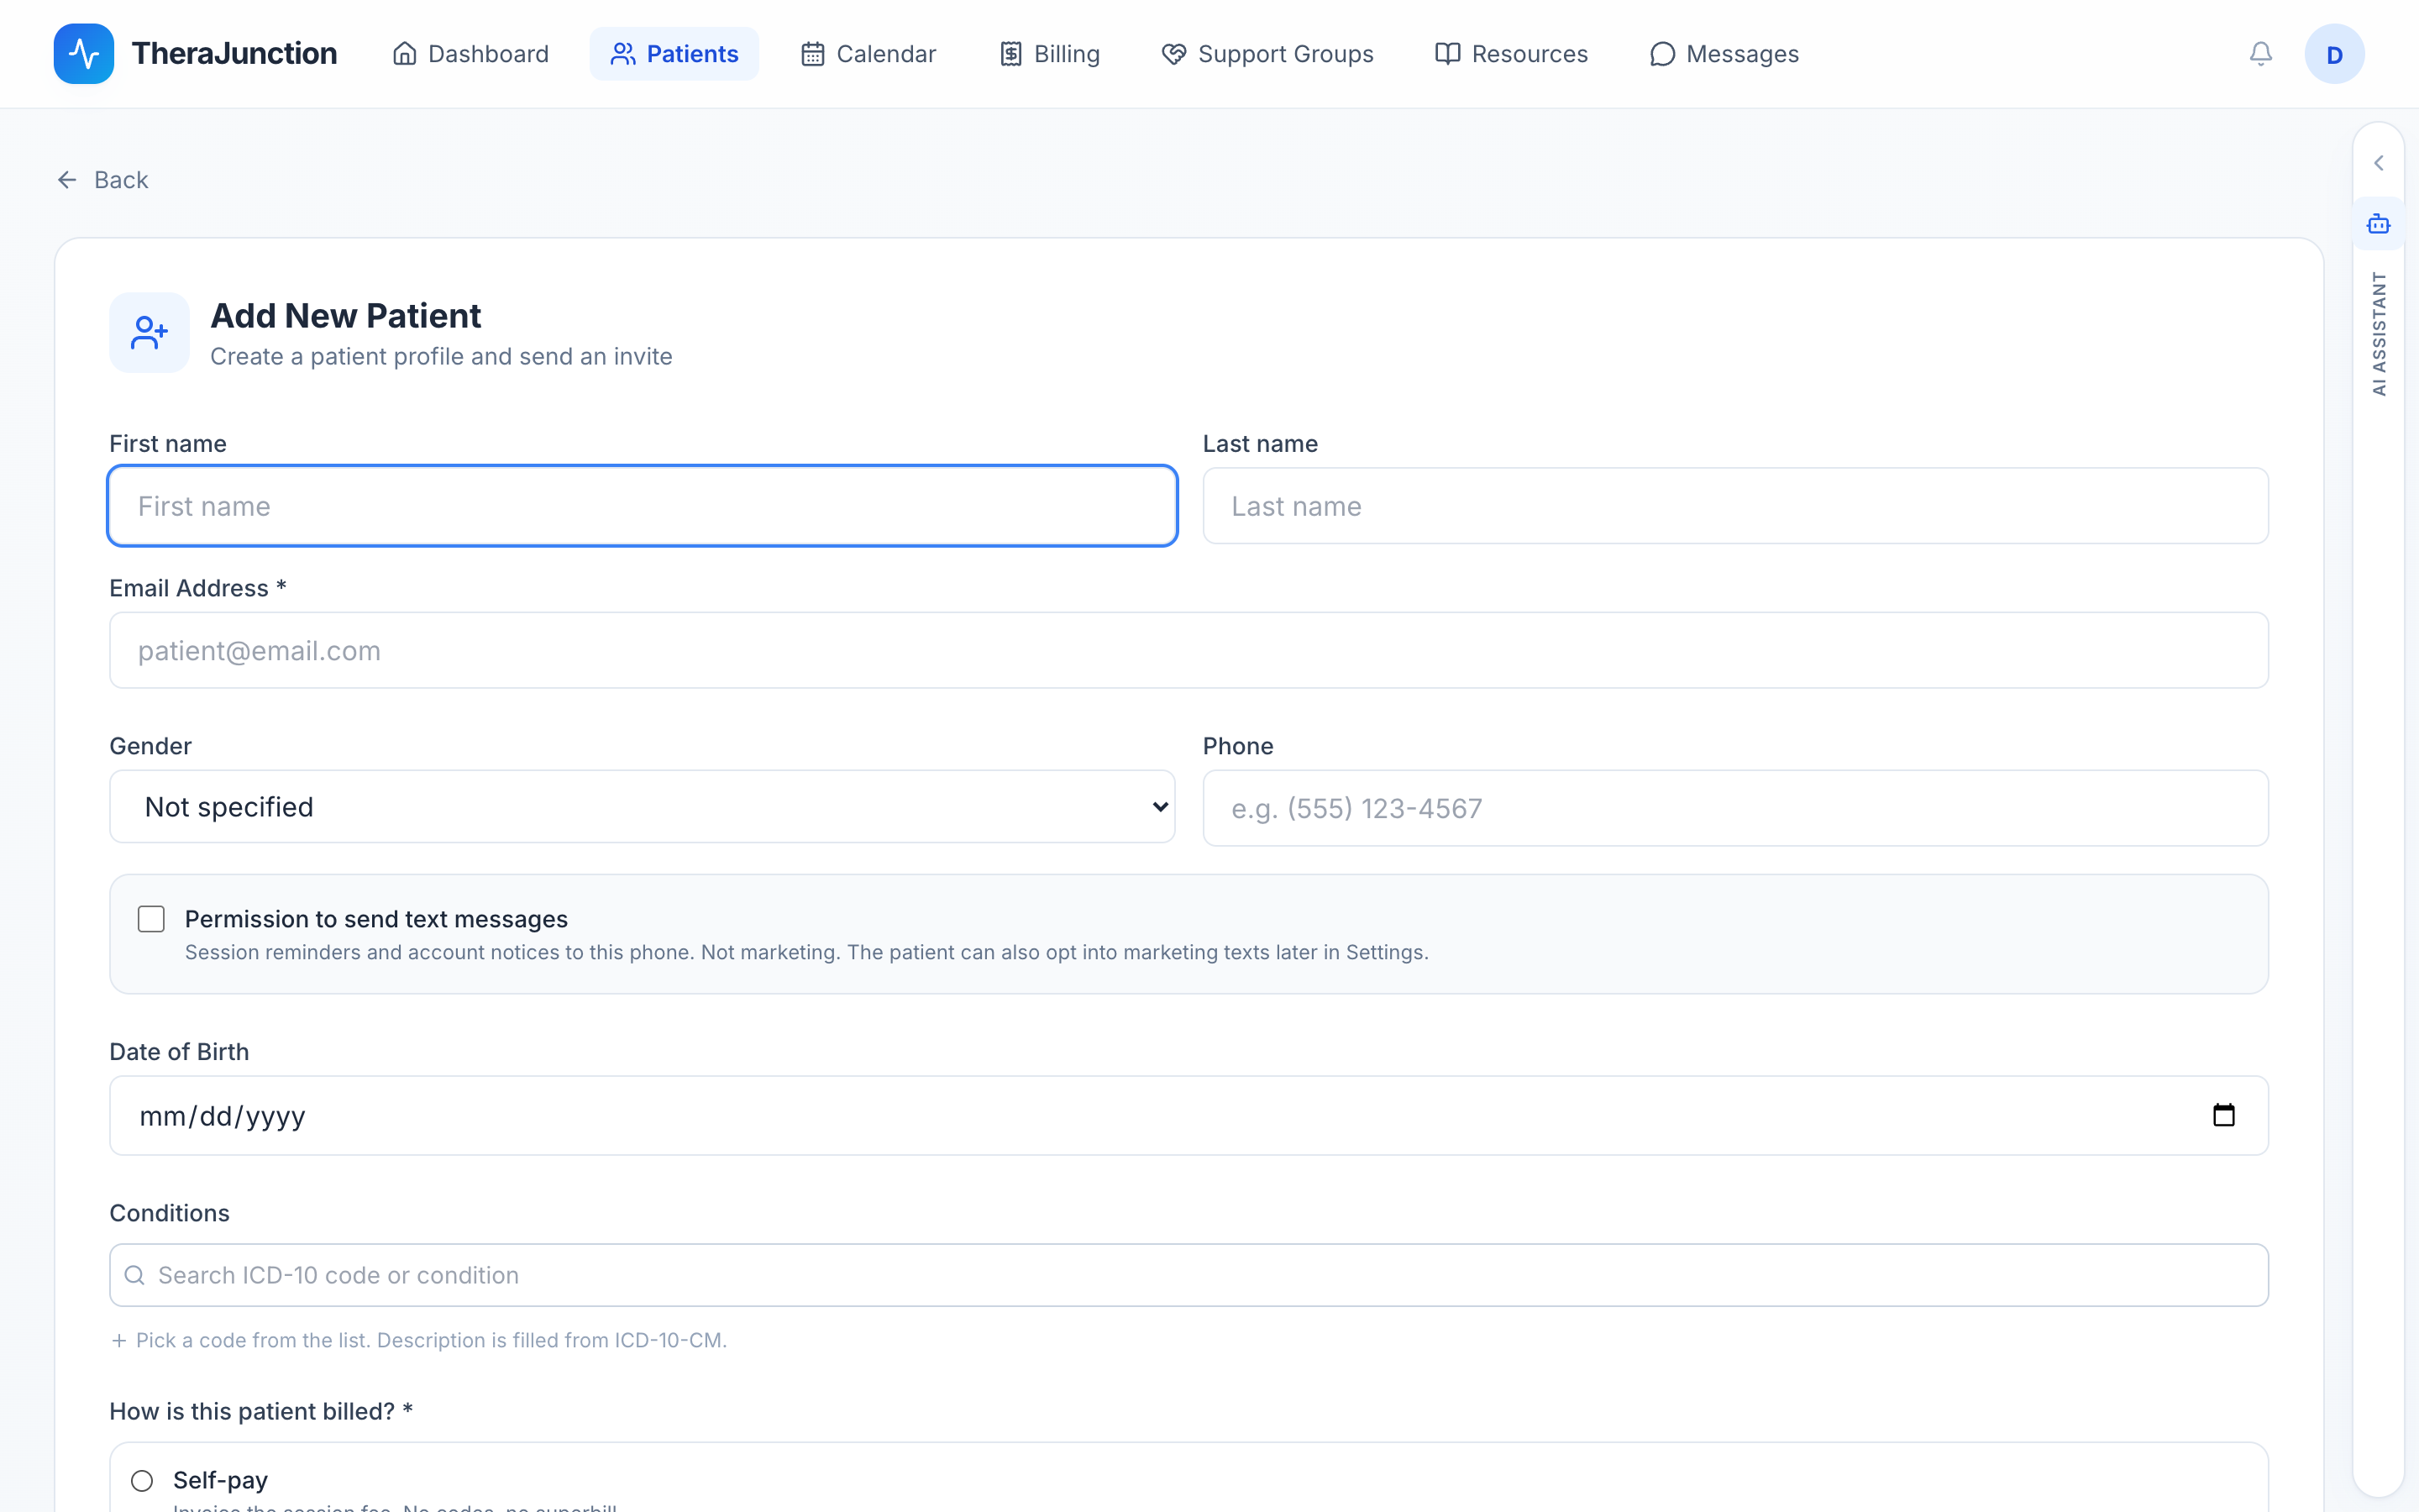Click the Add New Patient header icon
The width and height of the screenshot is (2419, 1512).
pyautogui.click(x=149, y=333)
